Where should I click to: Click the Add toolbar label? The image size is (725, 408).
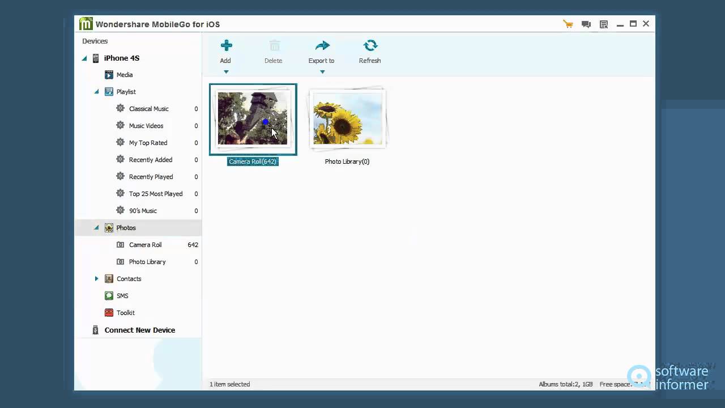(x=225, y=61)
